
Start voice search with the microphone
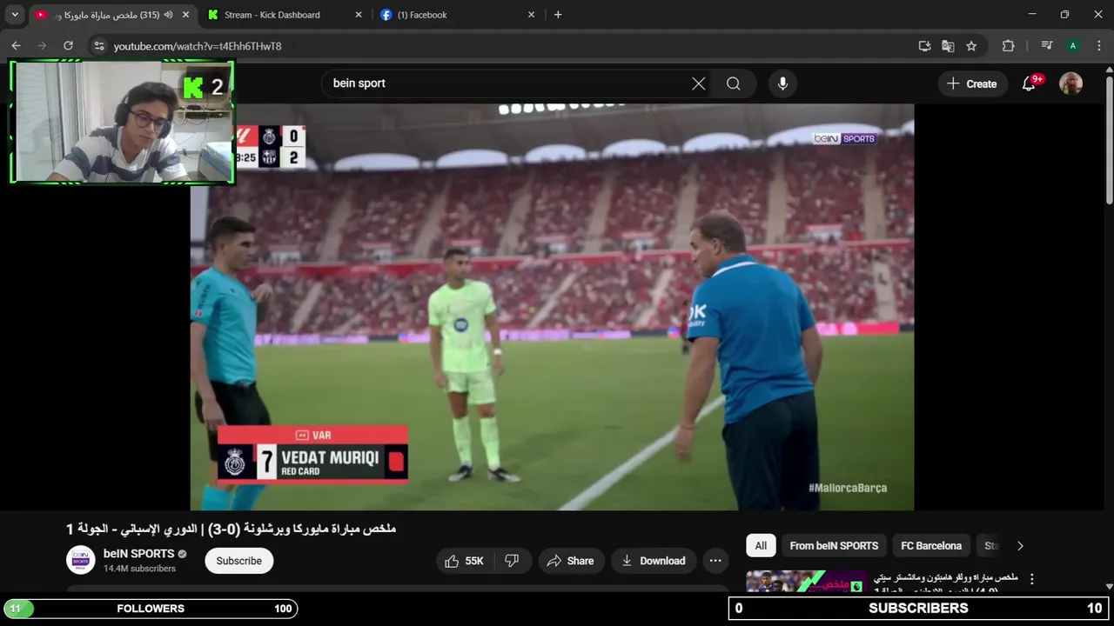pyautogui.click(x=782, y=83)
